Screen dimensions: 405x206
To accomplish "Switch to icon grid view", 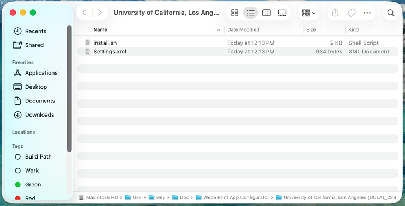I will click(x=234, y=13).
